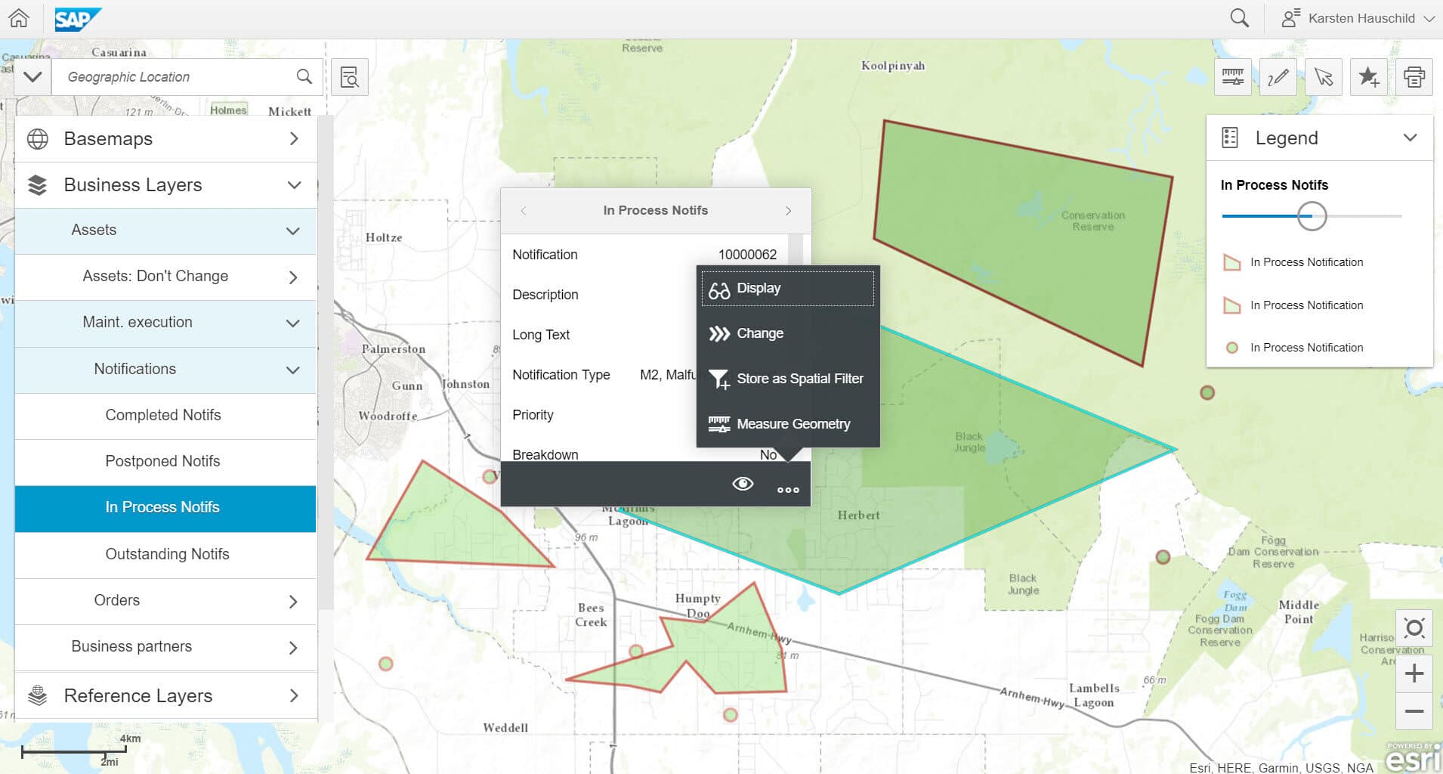Select the pencil draw tool
This screenshot has height=774, width=1443.
(1278, 77)
